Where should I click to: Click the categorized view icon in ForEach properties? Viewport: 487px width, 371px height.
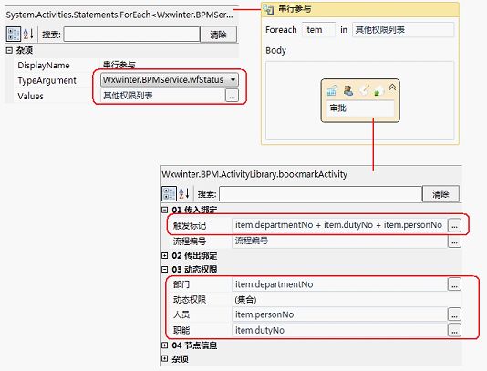click(14, 34)
